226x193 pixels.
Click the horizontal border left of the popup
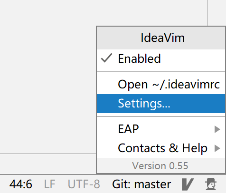pos(48,154)
